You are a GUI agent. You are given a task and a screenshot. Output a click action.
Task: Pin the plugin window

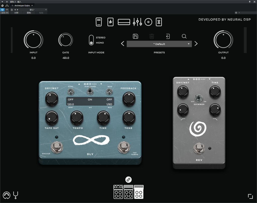click(250, 2)
